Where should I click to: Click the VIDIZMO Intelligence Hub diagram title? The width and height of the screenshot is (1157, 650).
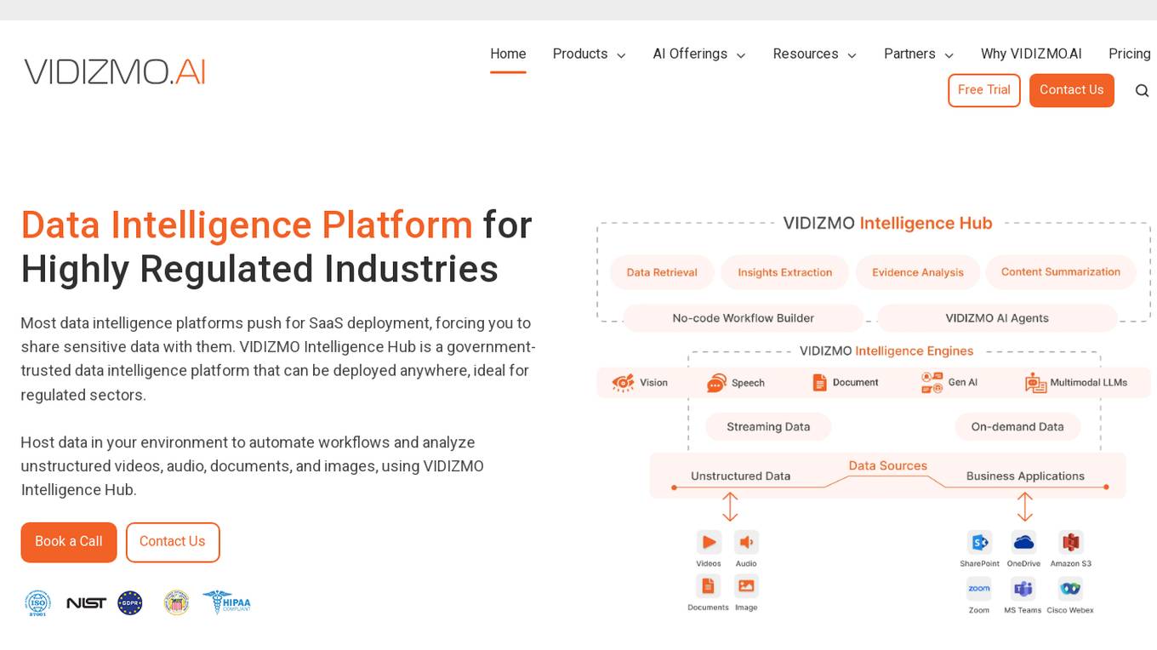(x=887, y=224)
